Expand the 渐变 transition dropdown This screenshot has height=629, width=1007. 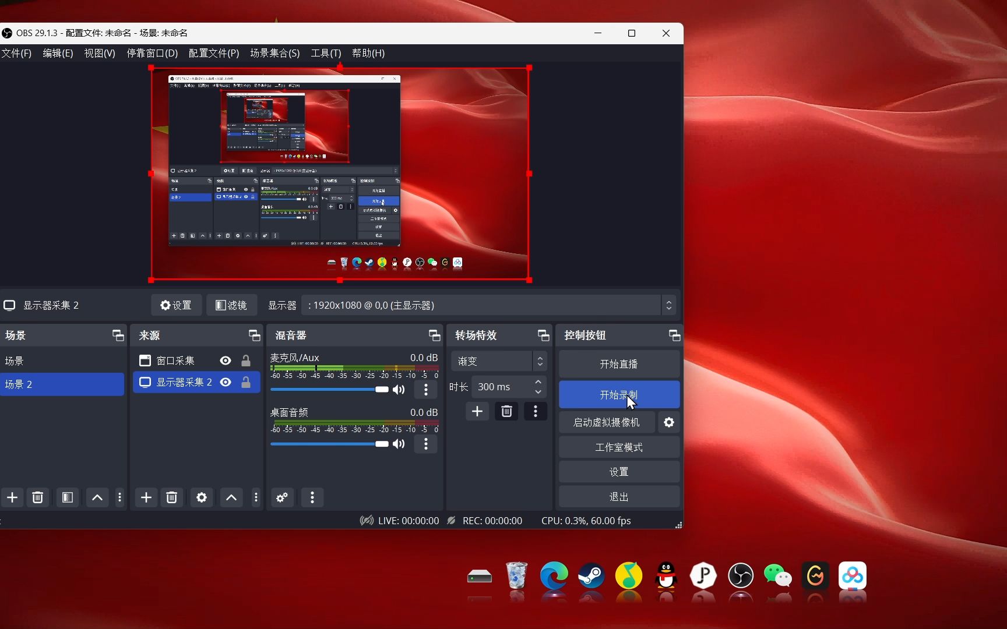click(x=540, y=361)
